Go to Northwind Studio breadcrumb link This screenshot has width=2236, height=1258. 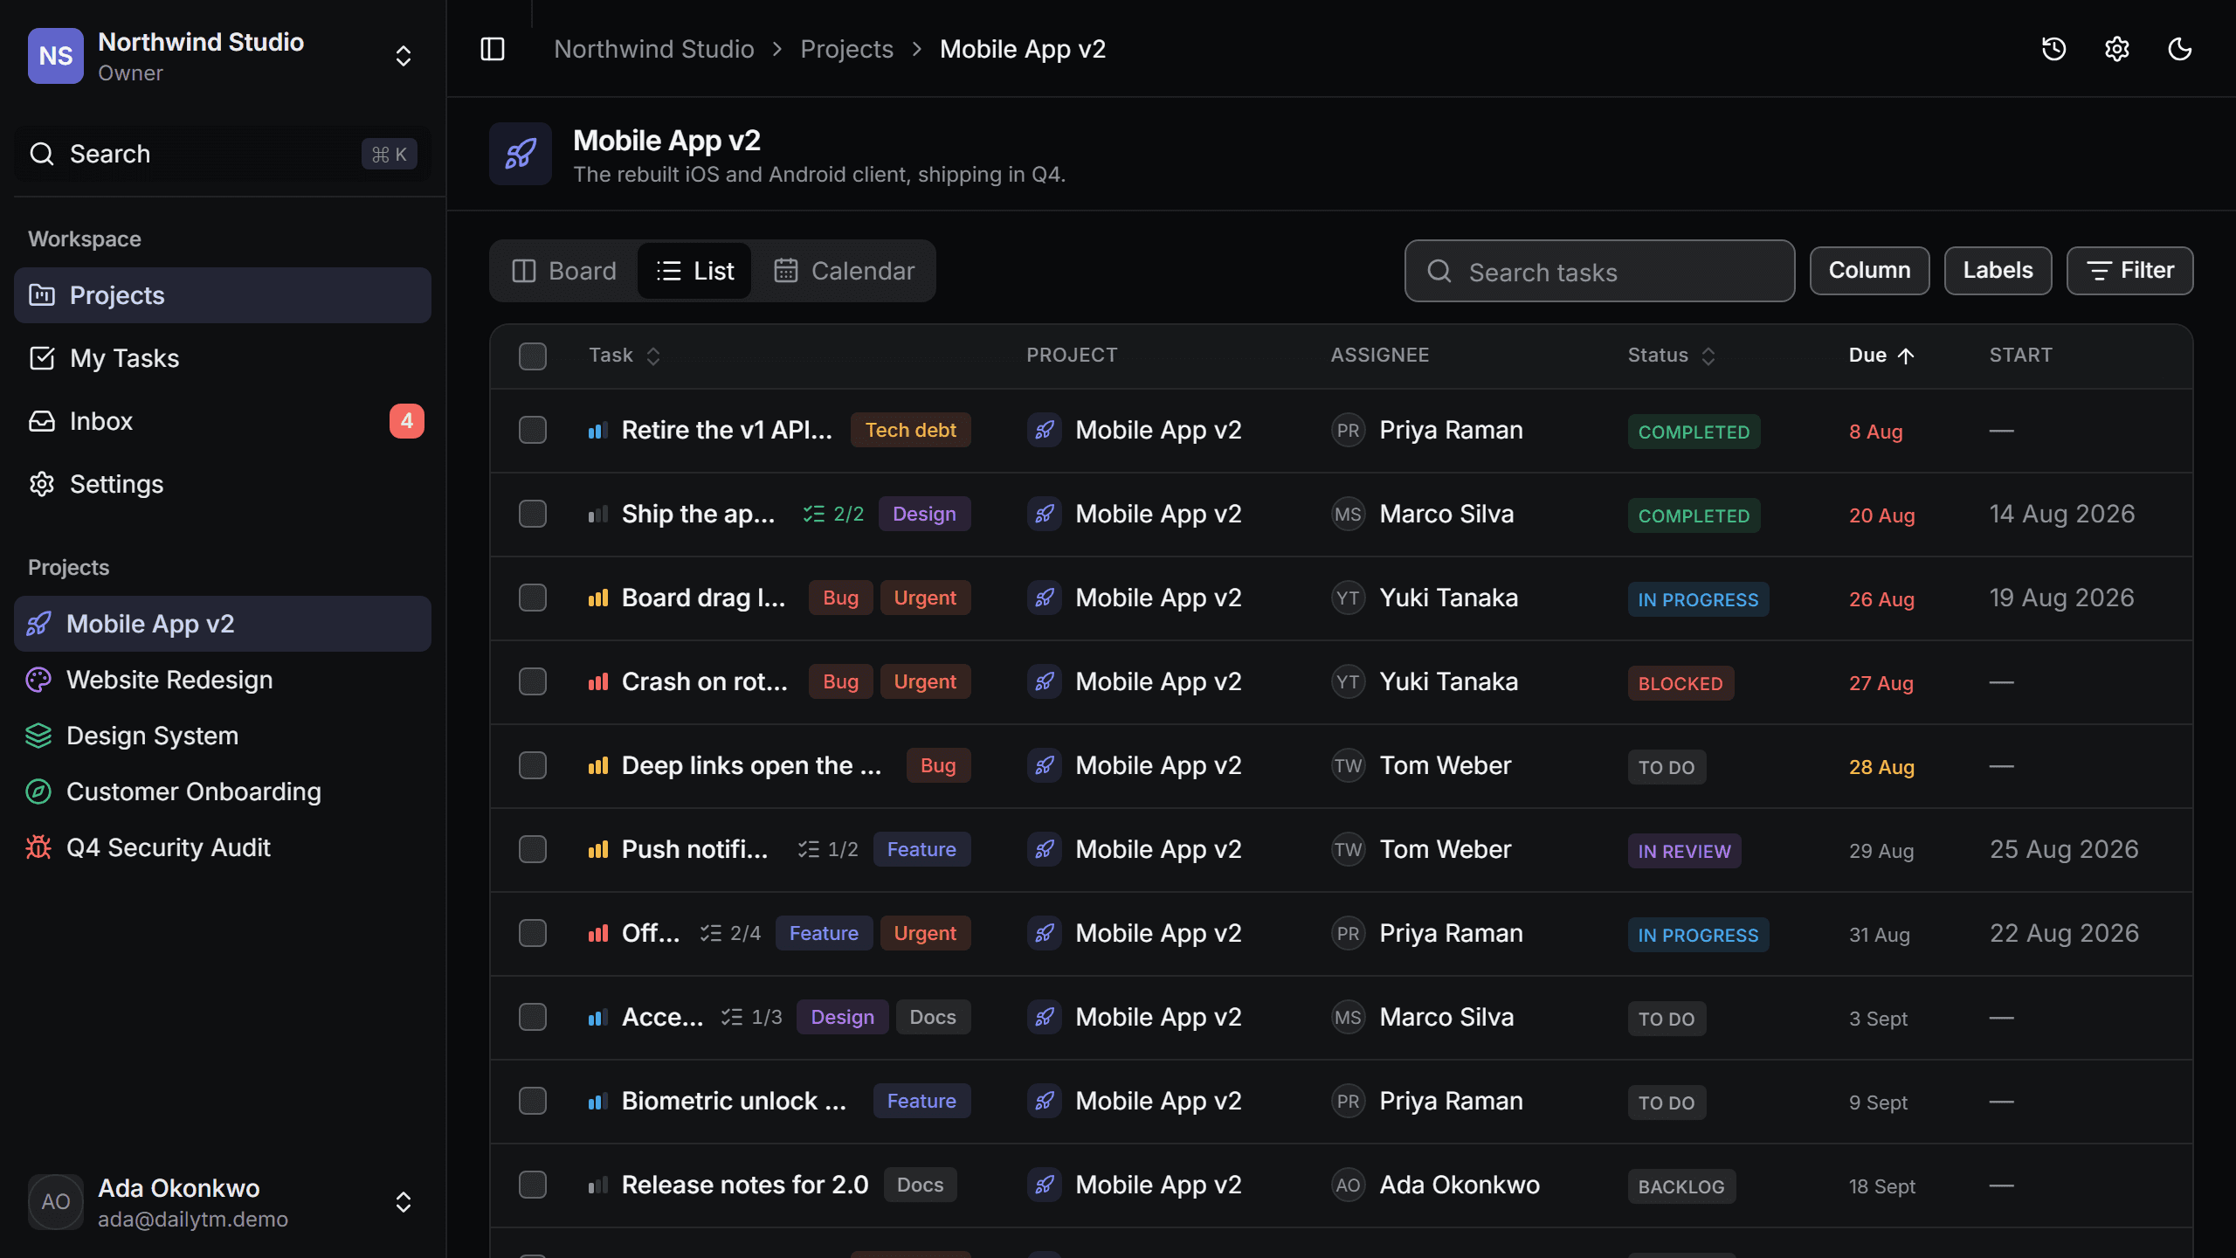pos(653,49)
